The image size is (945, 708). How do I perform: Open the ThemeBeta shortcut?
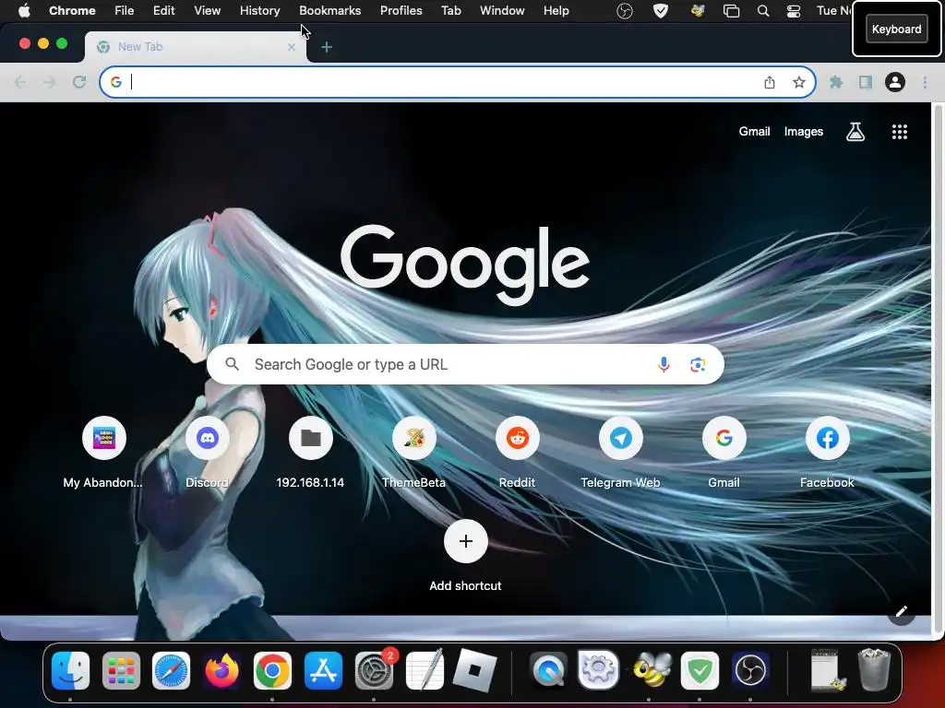tap(414, 453)
